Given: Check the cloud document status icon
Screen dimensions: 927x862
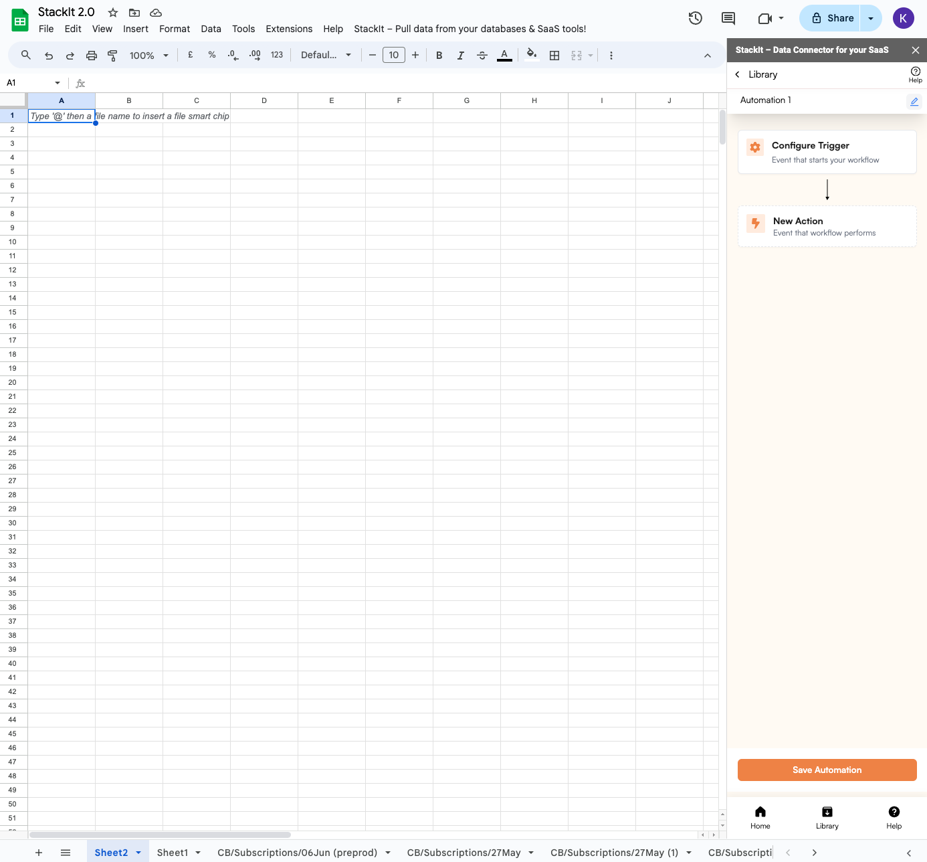Looking at the screenshot, I should (156, 13).
